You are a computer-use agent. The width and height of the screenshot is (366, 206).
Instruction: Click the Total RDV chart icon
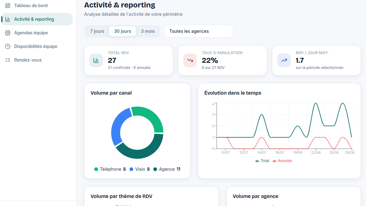click(x=96, y=60)
